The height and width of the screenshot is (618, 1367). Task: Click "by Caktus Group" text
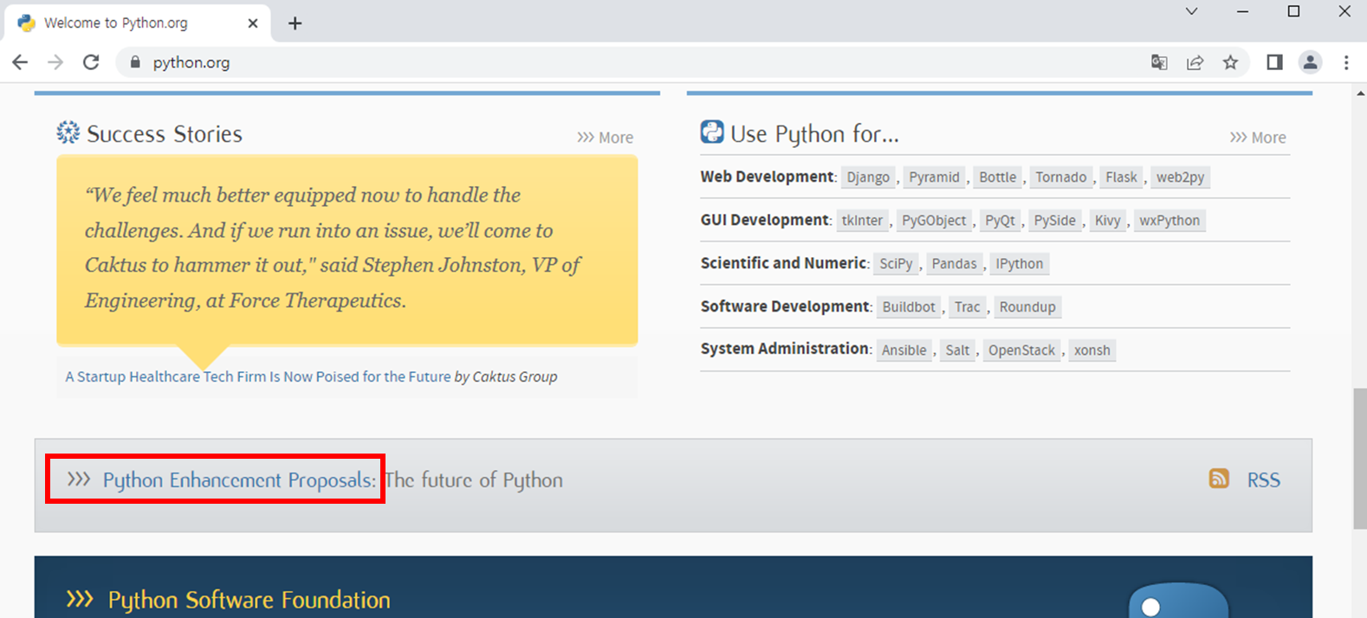506,377
